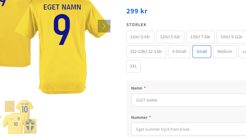Click the 299 kr price text

[137, 11]
